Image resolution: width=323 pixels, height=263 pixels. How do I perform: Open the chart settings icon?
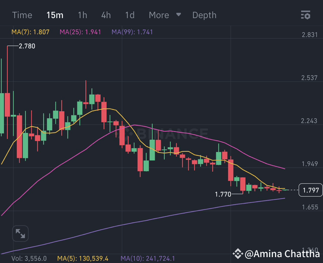point(306,15)
